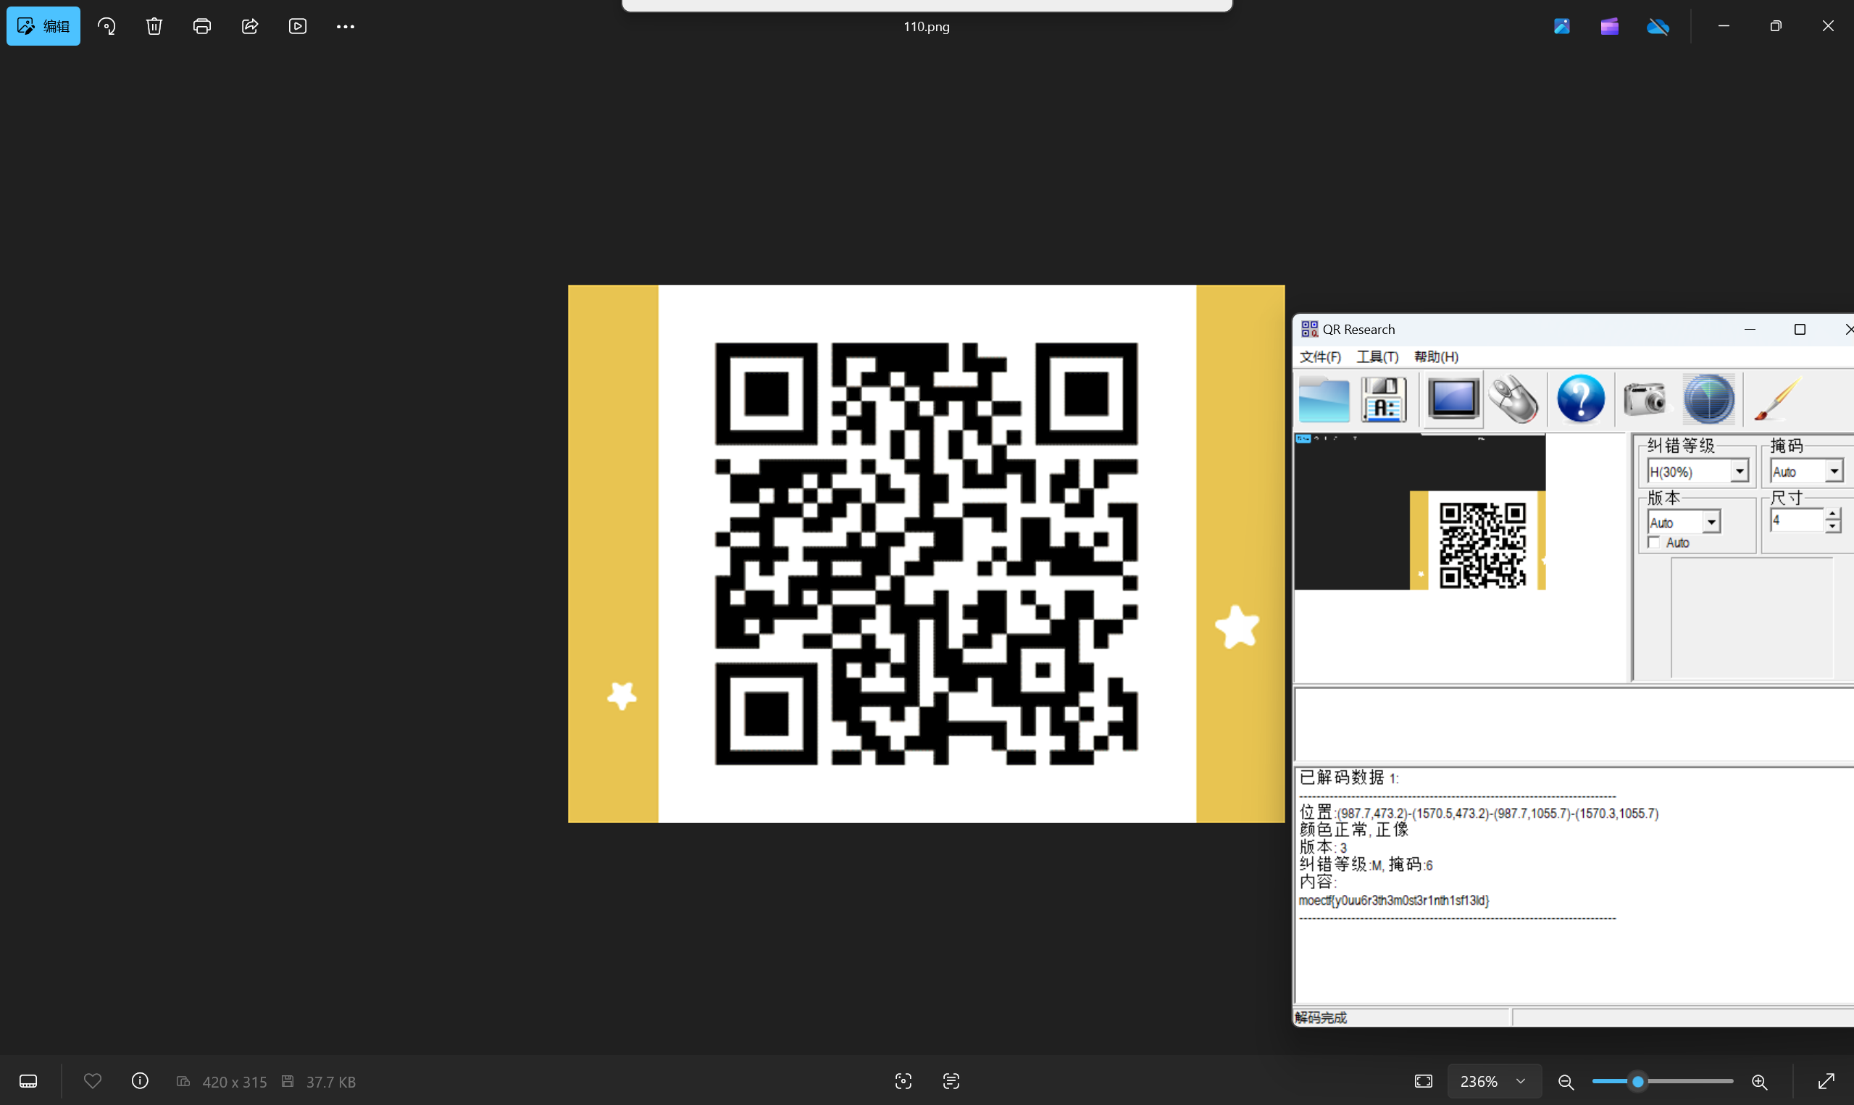Screen dimensions: 1854x1105
Task: Tick the Auto checkbox under 版本
Action: coord(1654,543)
